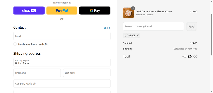Apply the discount code

point(191,26)
